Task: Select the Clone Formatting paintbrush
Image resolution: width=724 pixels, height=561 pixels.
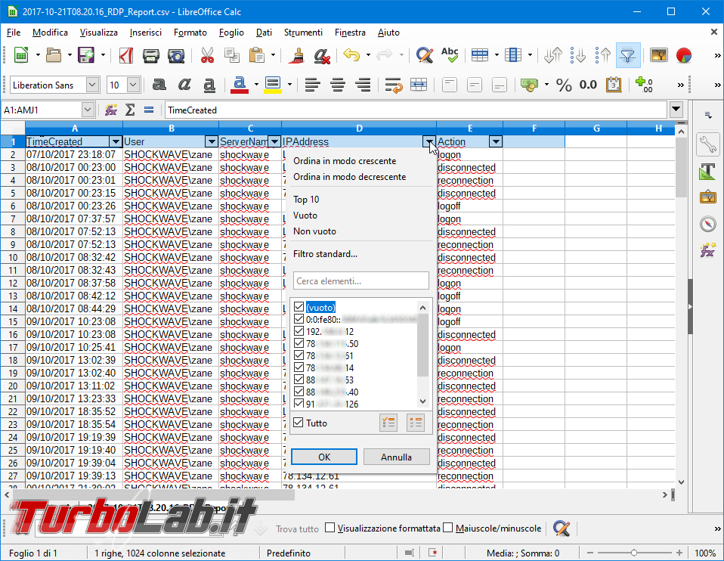Action: click(x=296, y=55)
